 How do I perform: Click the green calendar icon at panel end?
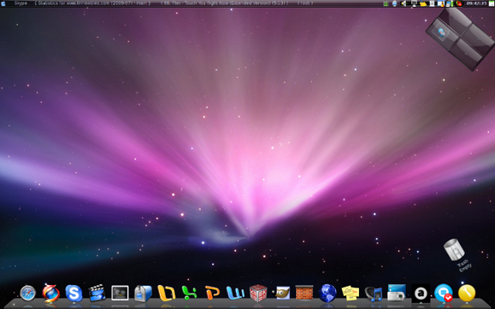pyautogui.click(x=491, y=2)
